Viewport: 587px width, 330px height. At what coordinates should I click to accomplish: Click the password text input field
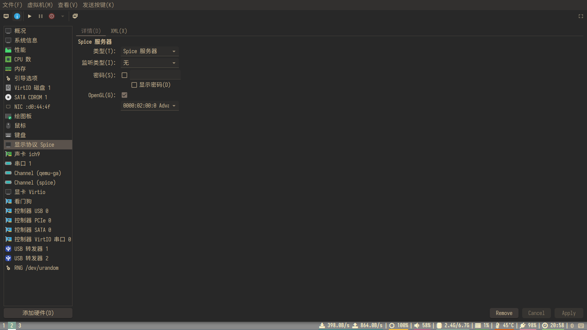[155, 75]
